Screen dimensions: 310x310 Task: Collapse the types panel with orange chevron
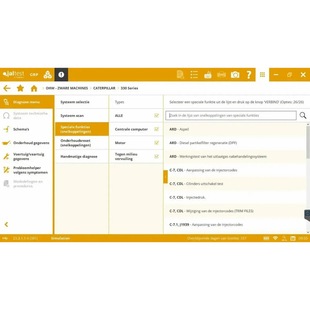click(x=165, y=177)
